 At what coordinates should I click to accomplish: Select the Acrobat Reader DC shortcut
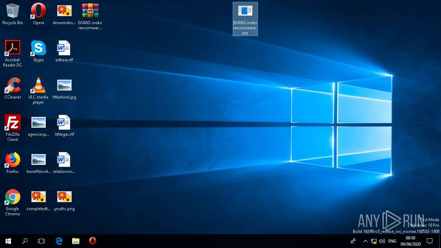pos(13,54)
